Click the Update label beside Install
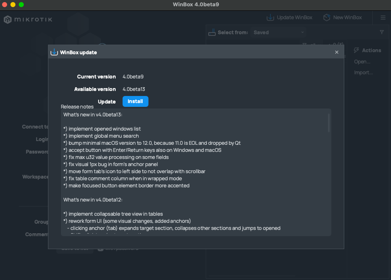Screen dimensions: 391x280 [x=107, y=101]
